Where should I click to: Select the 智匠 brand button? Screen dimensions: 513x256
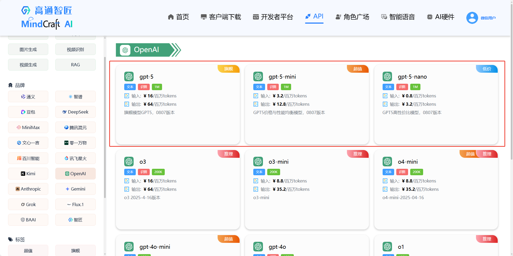tap(75, 220)
